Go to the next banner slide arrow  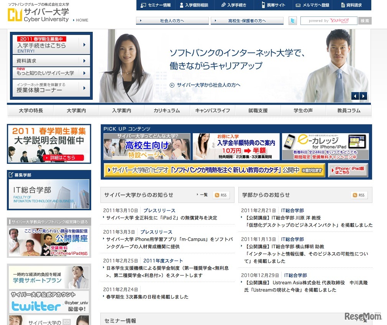(363, 96)
